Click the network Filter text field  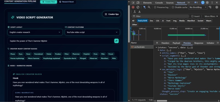tap(160, 16)
